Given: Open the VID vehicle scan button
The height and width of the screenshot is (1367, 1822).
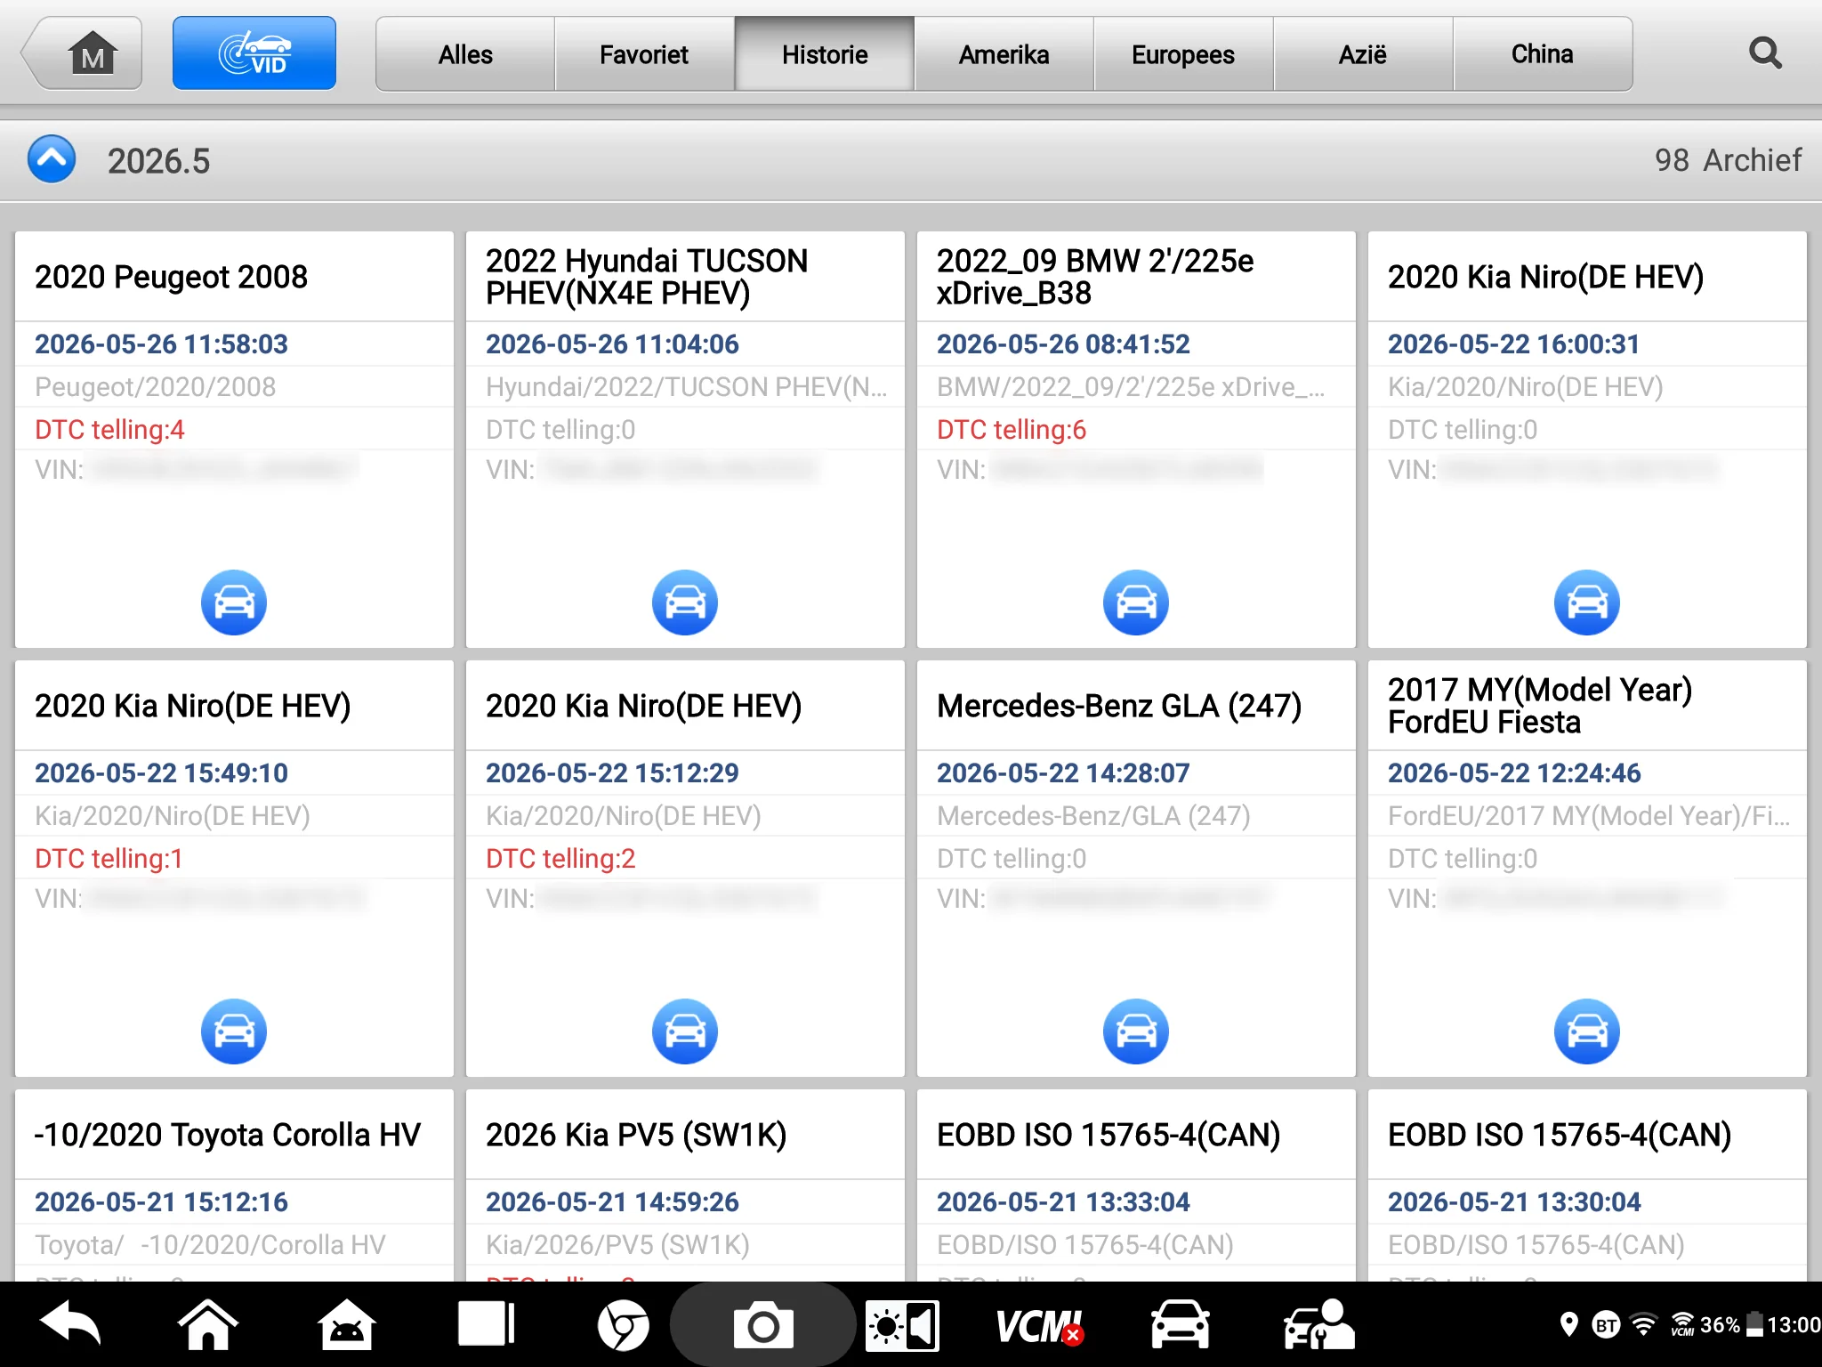Looking at the screenshot, I should (x=254, y=53).
